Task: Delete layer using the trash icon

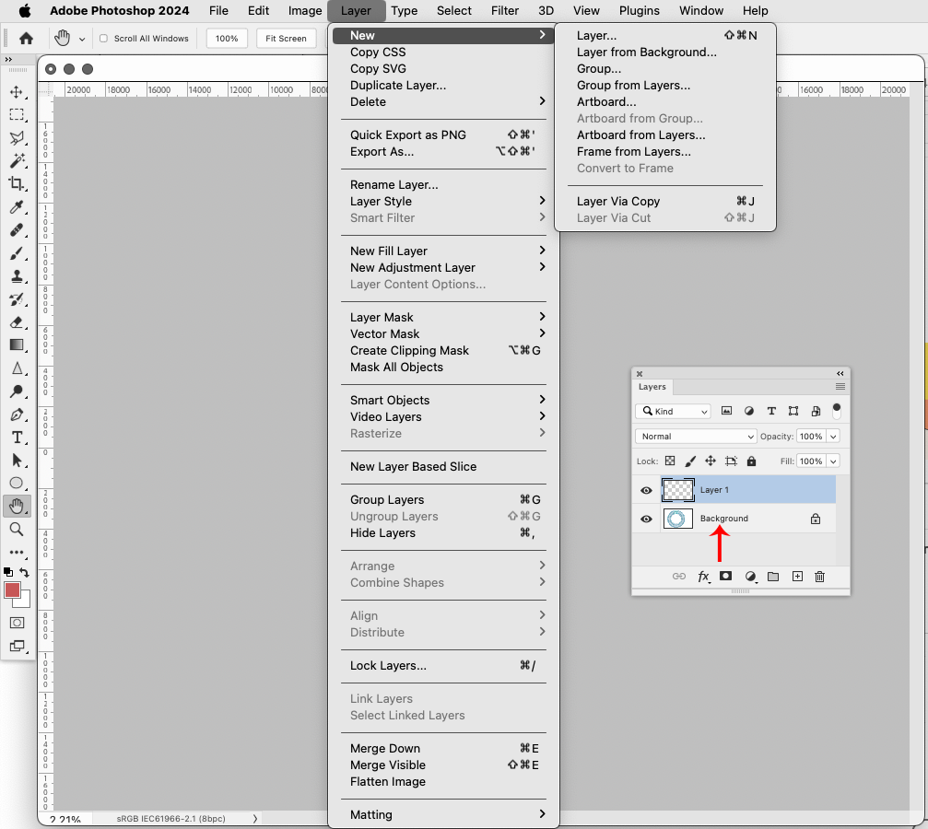Action: click(x=819, y=577)
